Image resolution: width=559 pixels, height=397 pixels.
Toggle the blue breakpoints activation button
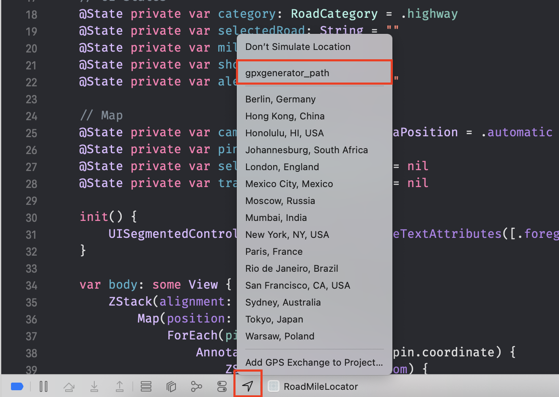(x=17, y=386)
